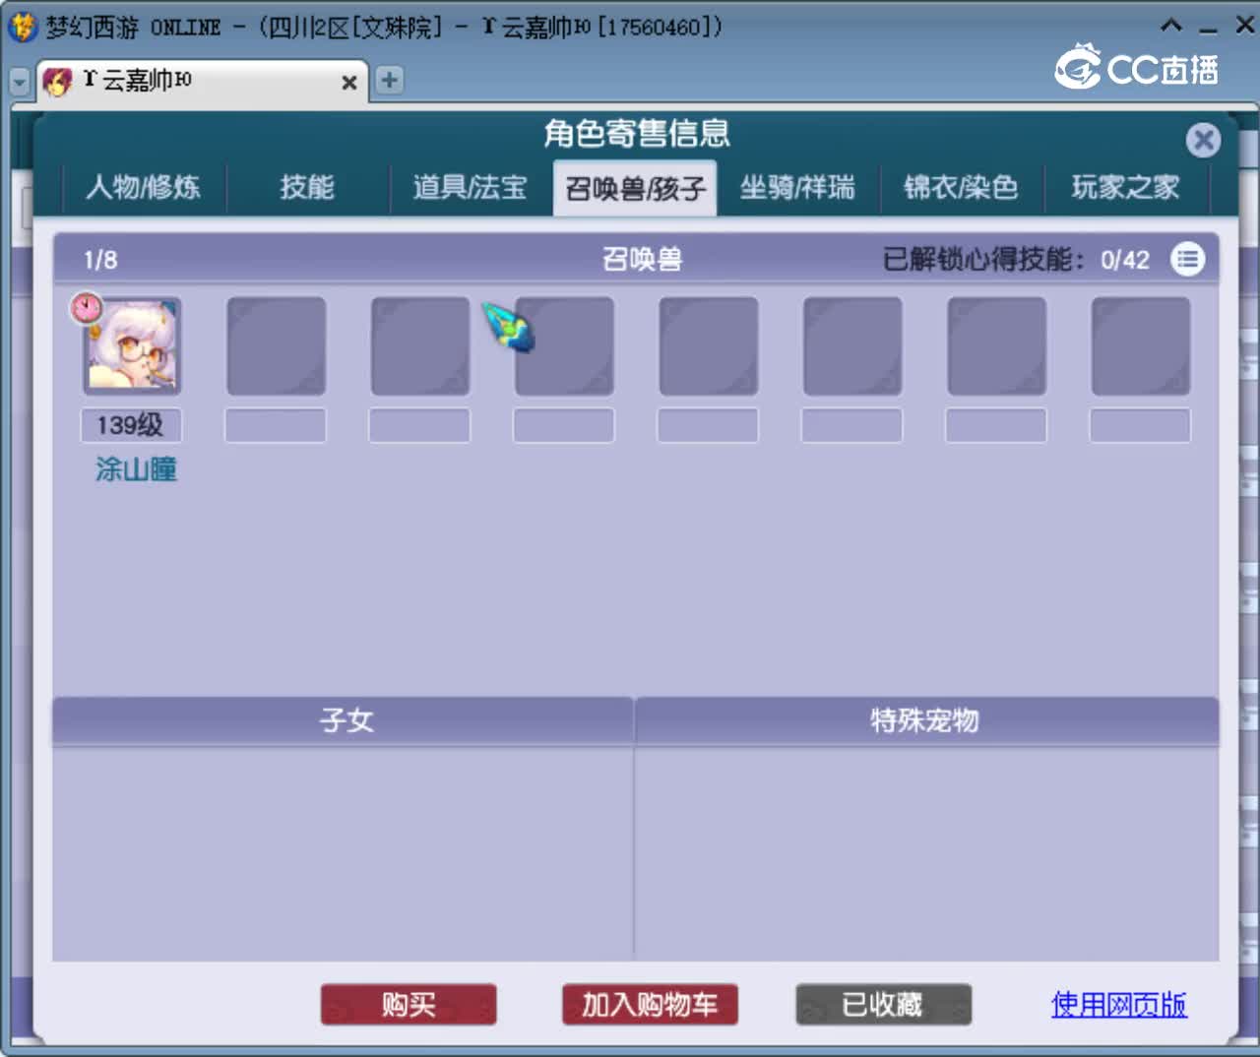Open the list menu icon beside 0/42
1260x1057 pixels.
click(x=1187, y=259)
